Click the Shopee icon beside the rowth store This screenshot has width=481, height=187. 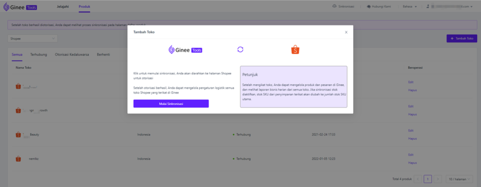tap(18, 110)
